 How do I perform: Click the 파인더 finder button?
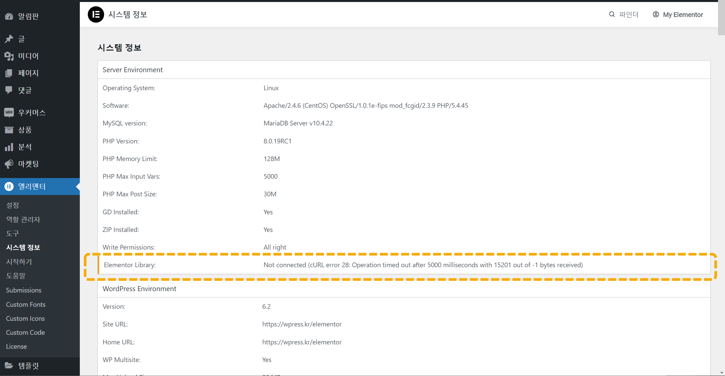tap(629, 15)
